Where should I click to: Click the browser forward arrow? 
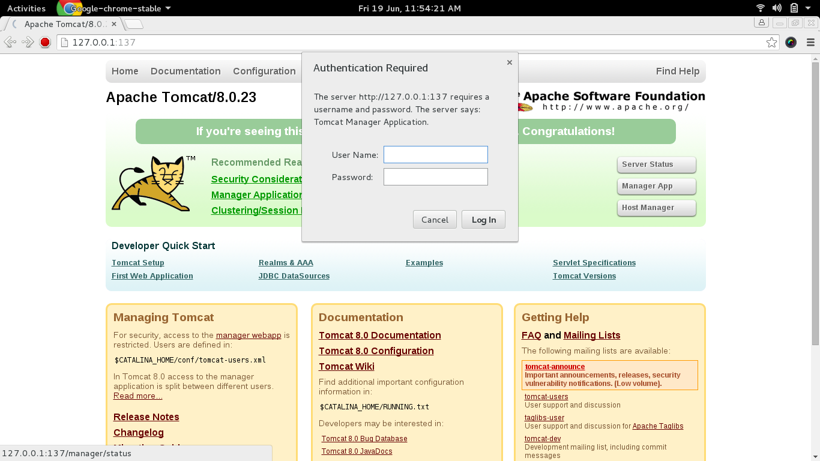[x=28, y=42]
